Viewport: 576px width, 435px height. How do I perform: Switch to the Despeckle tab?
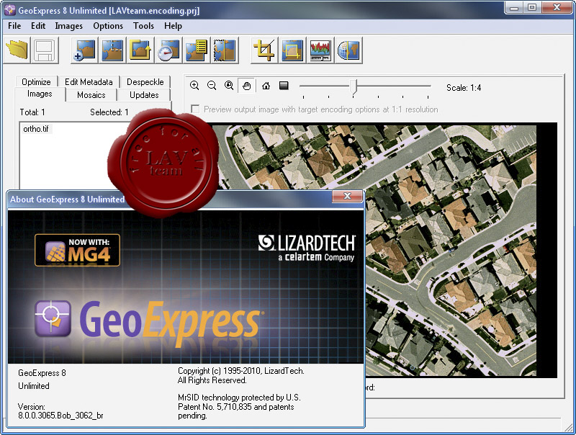tap(145, 81)
